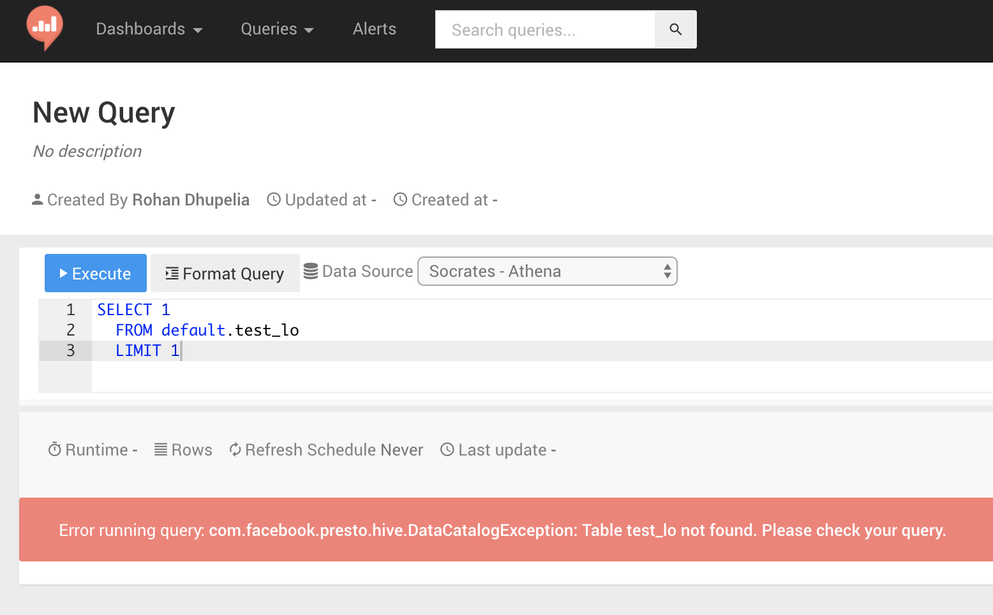Click the Created at clock icon
The width and height of the screenshot is (993, 615).
tap(400, 200)
